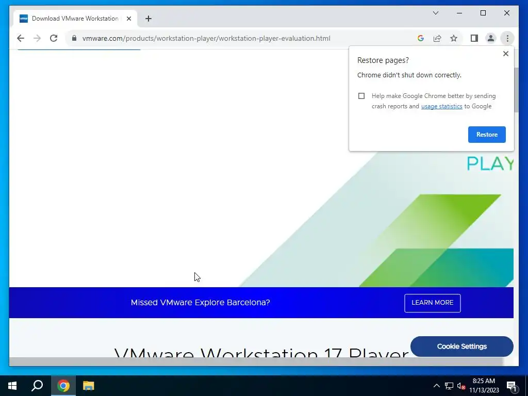The image size is (528, 396).
Task: Go back to the previous page
Action: click(21, 38)
